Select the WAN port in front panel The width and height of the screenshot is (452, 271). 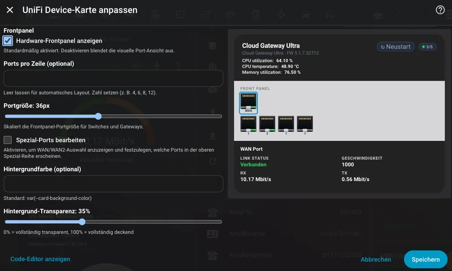[x=248, y=103]
